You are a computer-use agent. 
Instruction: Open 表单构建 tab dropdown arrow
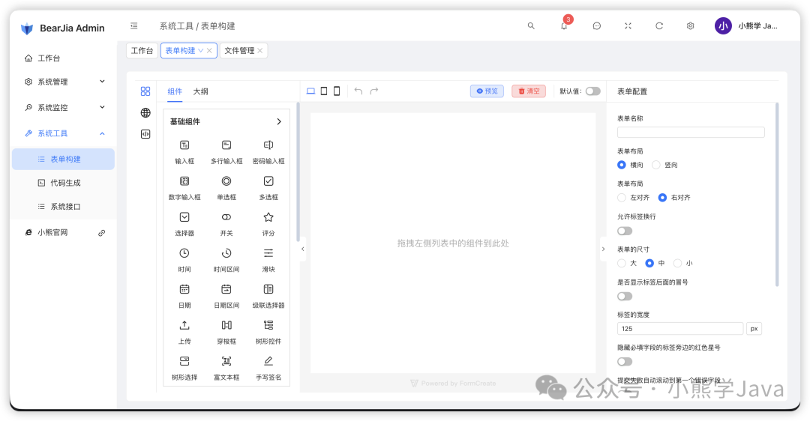[201, 50]
